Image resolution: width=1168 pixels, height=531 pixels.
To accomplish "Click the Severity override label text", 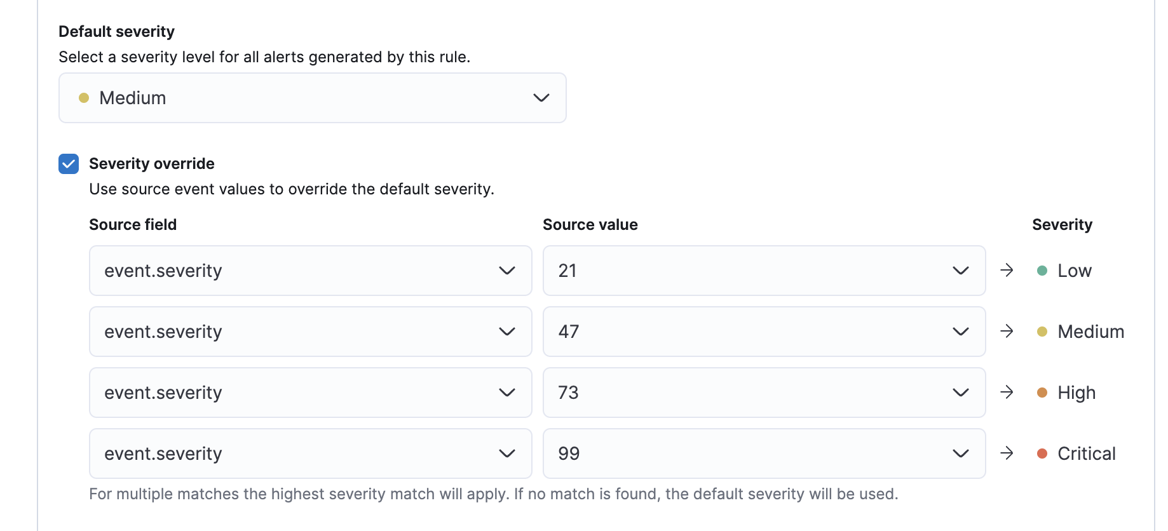I will pyautogui.click(x=152, y=163).
